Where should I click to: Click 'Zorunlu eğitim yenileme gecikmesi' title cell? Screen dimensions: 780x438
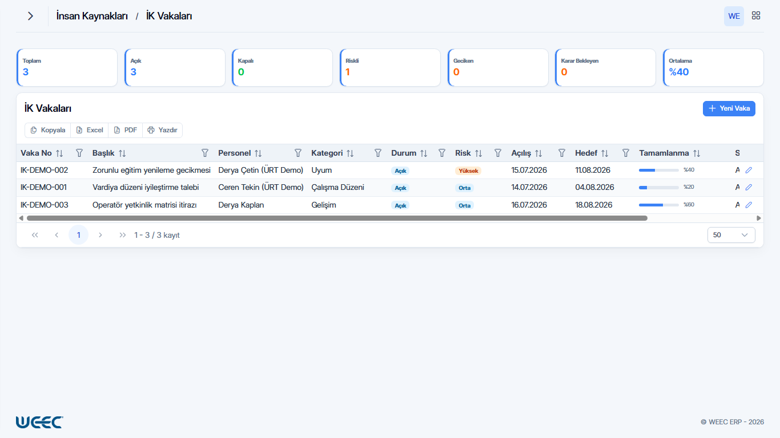(x=151, y=170)
